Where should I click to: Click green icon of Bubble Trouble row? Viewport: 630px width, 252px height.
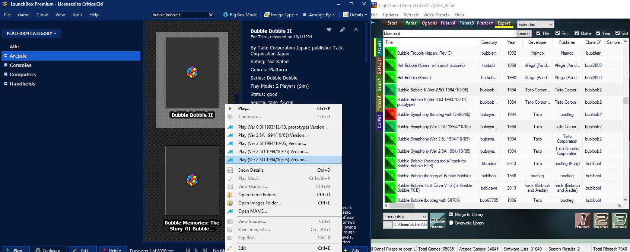click(x=391, y=53)
